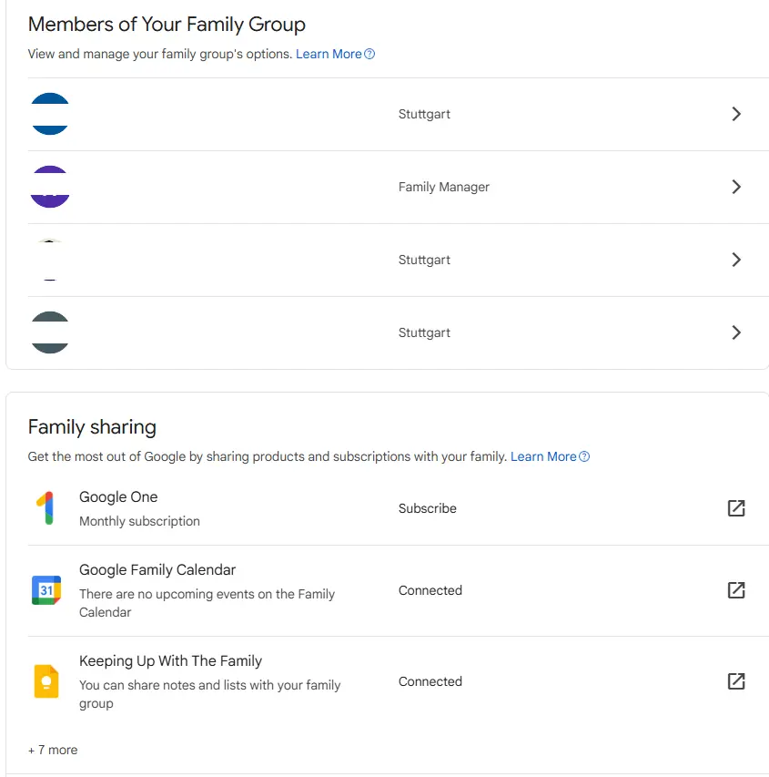Click help icon beside Members Learn More
This screenshot has height=777, width=769.
pos(369,54)
